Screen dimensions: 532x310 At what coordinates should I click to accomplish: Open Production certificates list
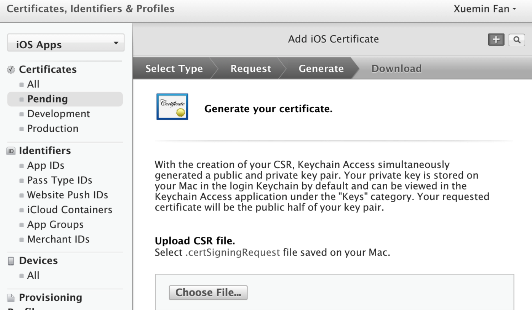point(53,129)
